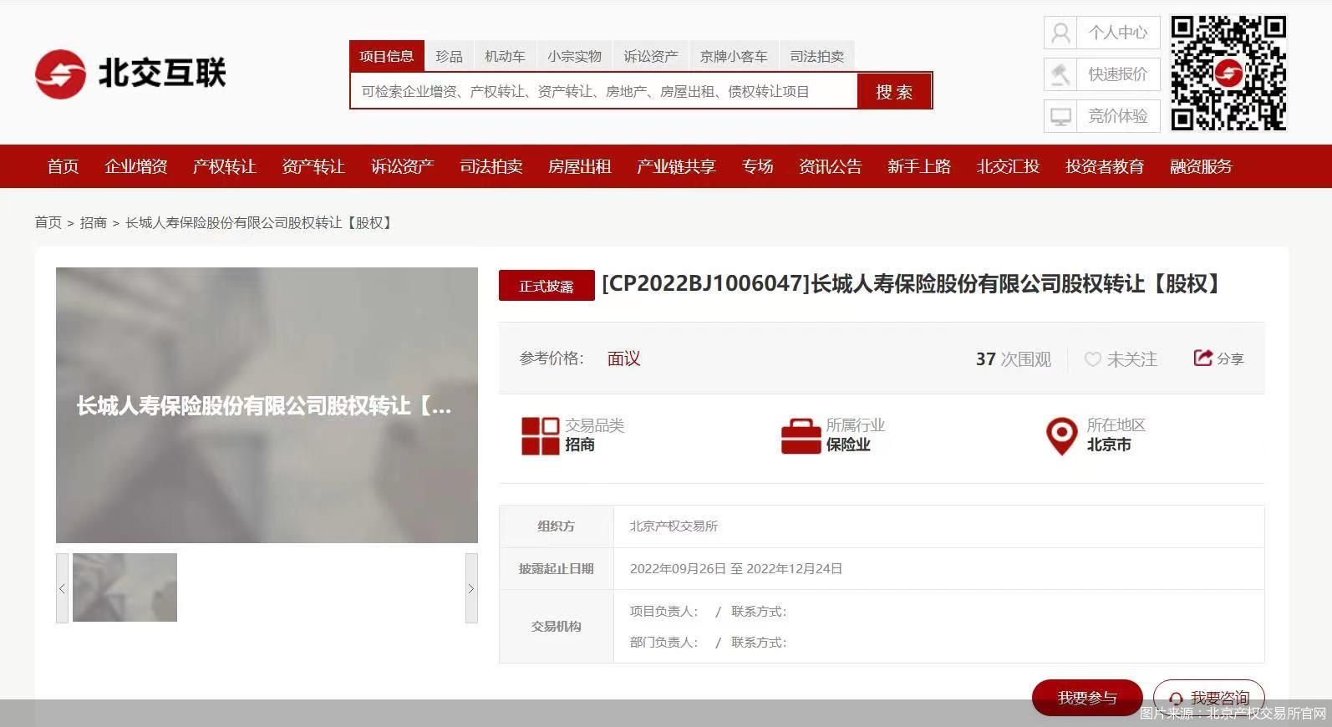Click 北京产权交易所 organizer cell
The width and height of the screenshot is (1332, 727).
click(x=938, y=526)
